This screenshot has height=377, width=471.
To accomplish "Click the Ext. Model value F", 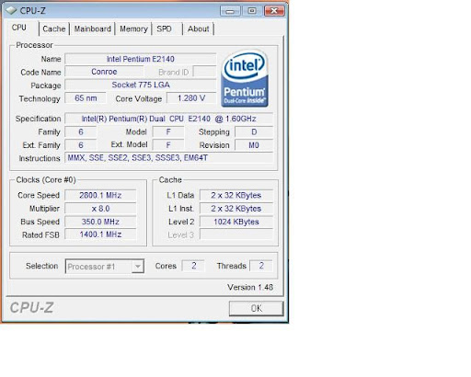I will (168, 145).
